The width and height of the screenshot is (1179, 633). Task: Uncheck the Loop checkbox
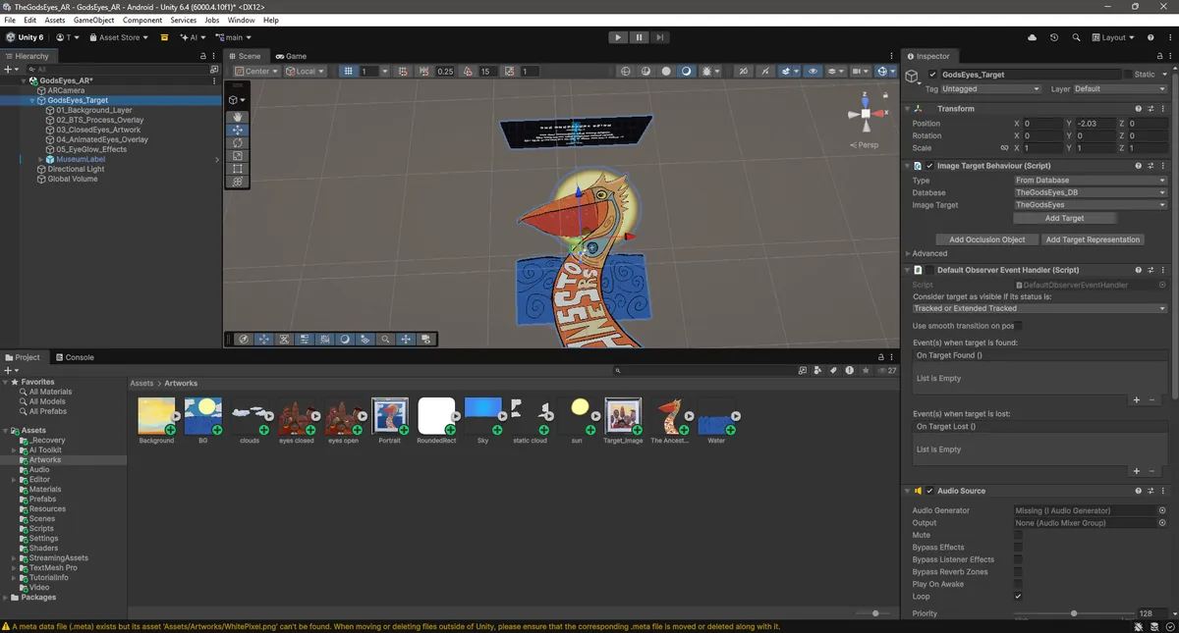coord(1018,596)
